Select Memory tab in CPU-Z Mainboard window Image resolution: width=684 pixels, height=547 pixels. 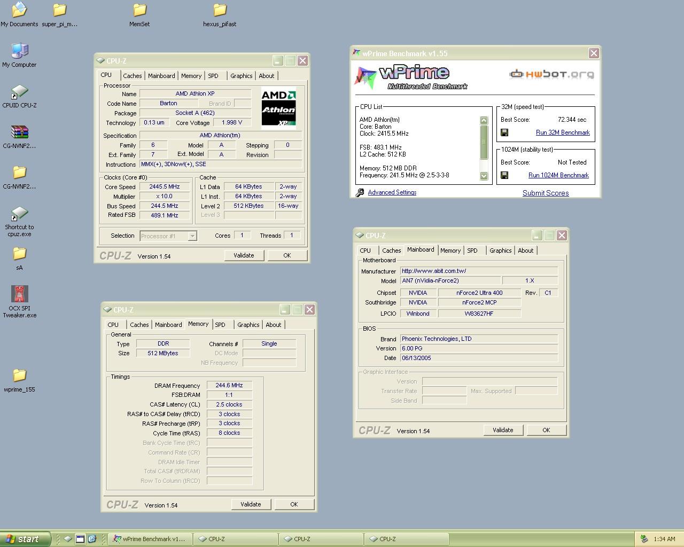[x=450, y=251]
